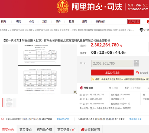Click the main asset evaluation document image
Image resolution: width=149 pixels, height=133 pixels.
coord(39,69)
